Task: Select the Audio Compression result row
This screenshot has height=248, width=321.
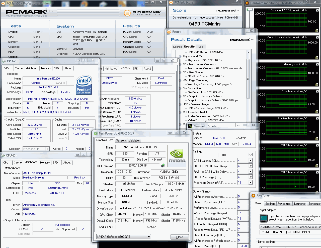Action: pyautogui.click(x=209, y=116)
